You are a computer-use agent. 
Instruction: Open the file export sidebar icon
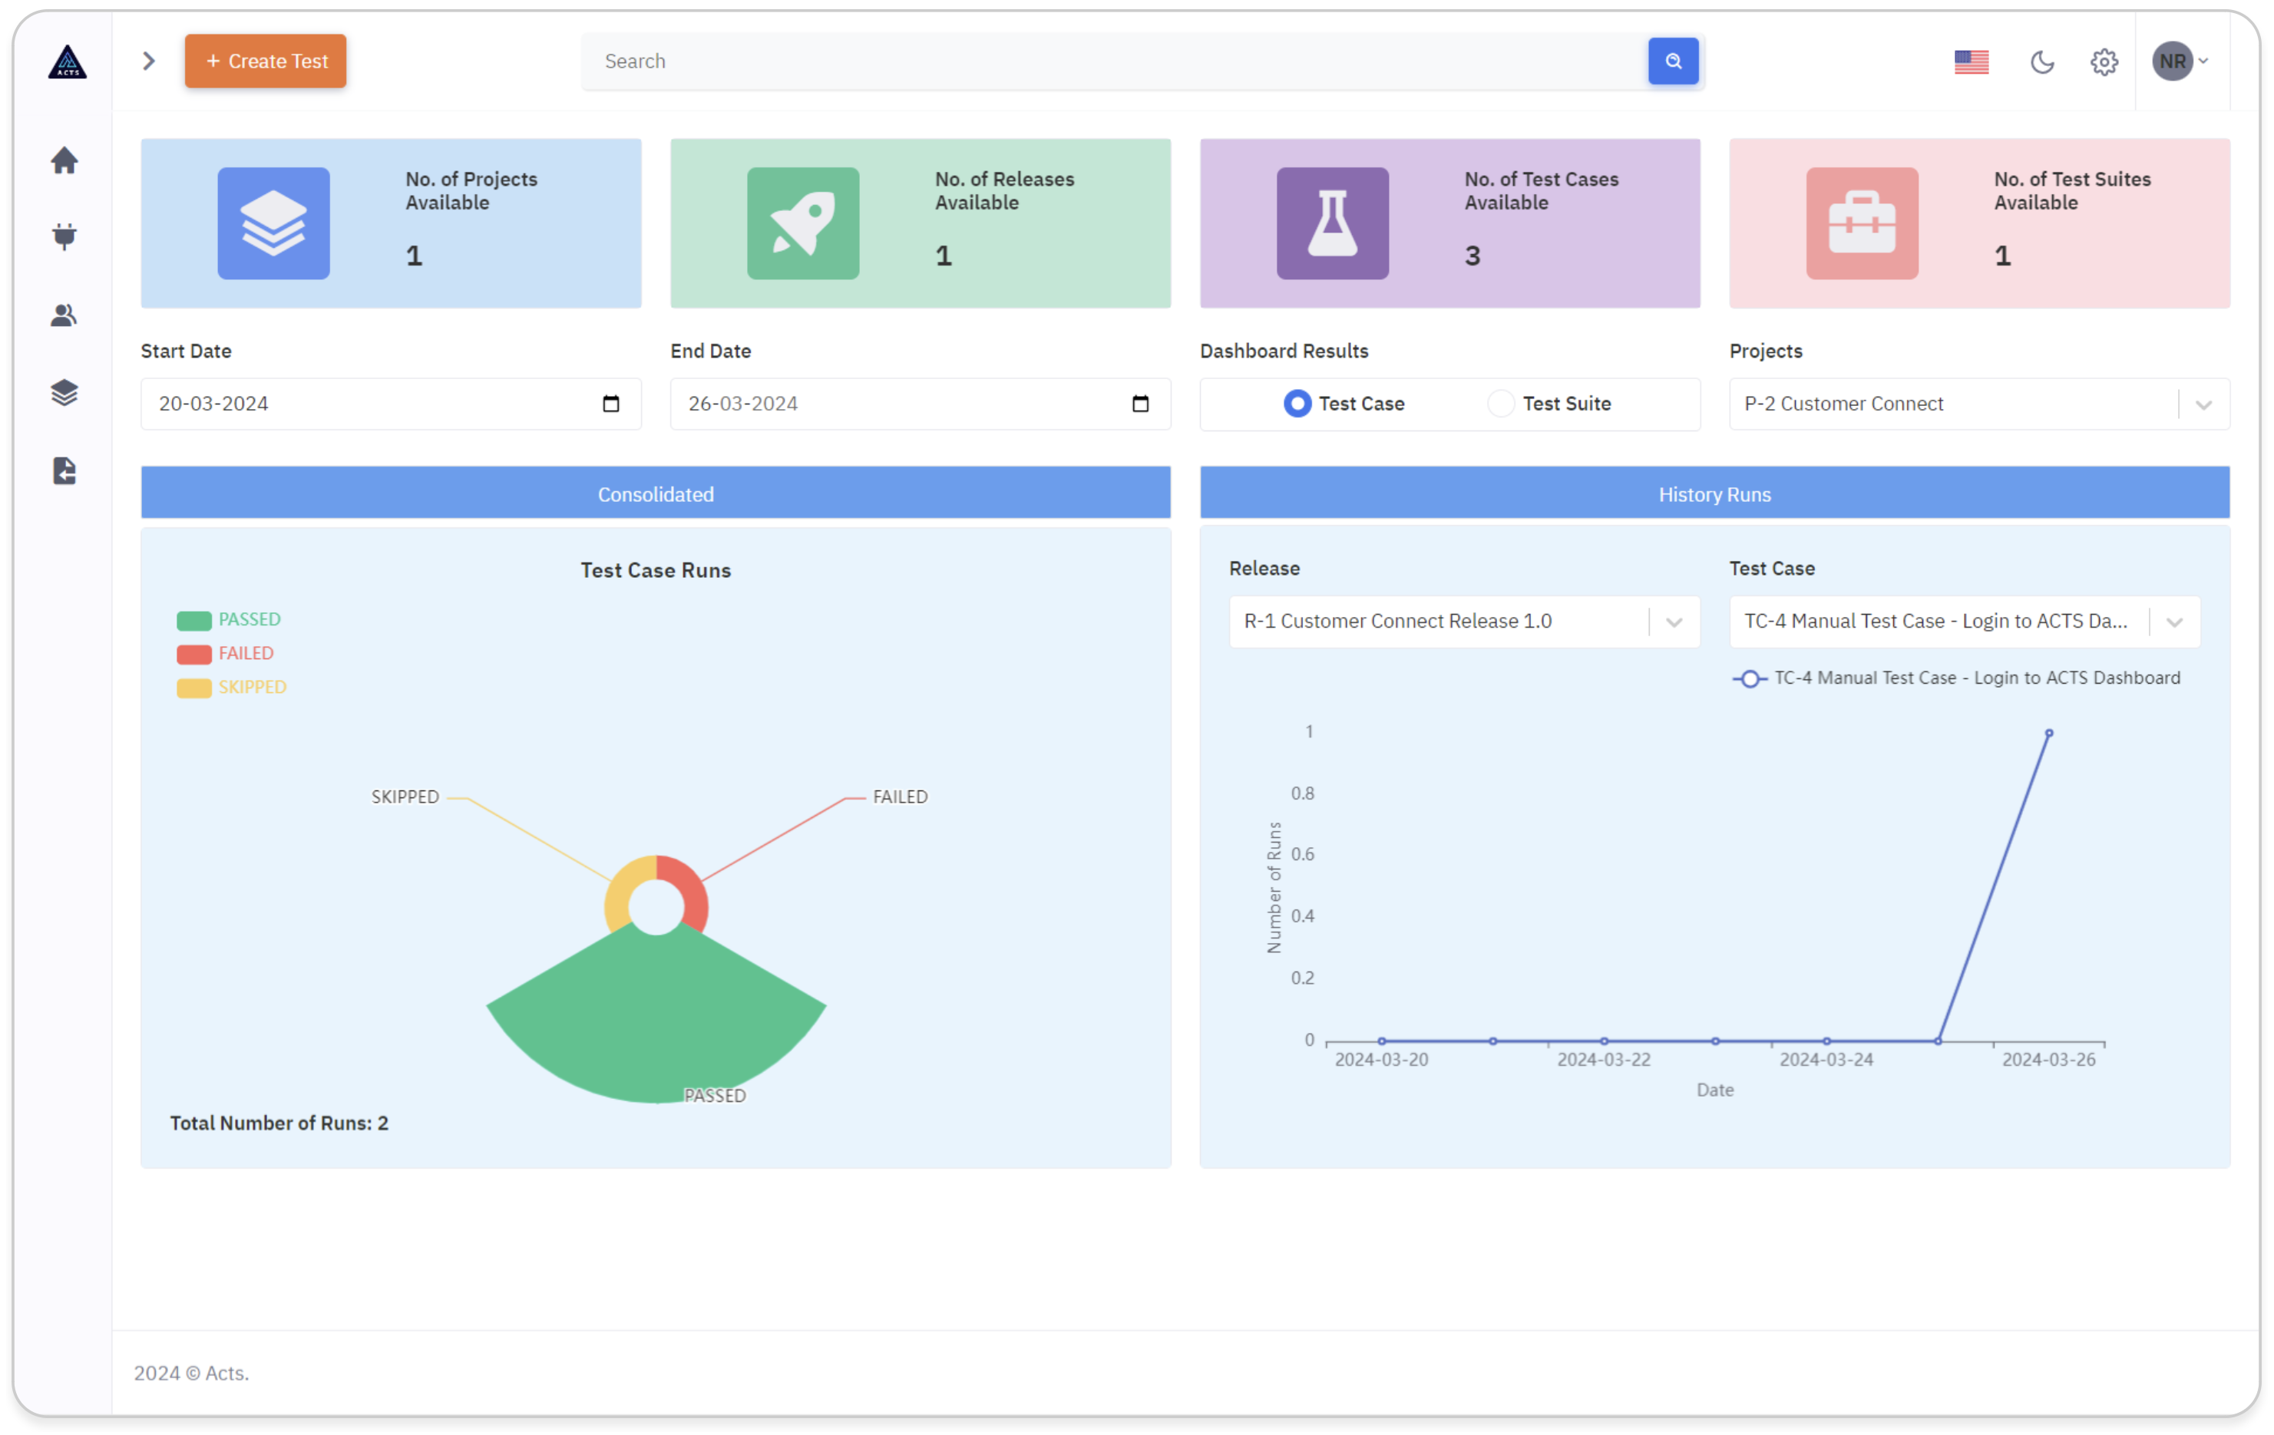click(64, 470)
